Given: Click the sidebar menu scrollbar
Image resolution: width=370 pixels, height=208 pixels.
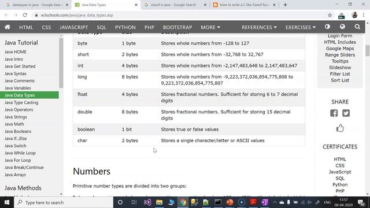Looking at the screenshot, I should [x=61, y=62].
